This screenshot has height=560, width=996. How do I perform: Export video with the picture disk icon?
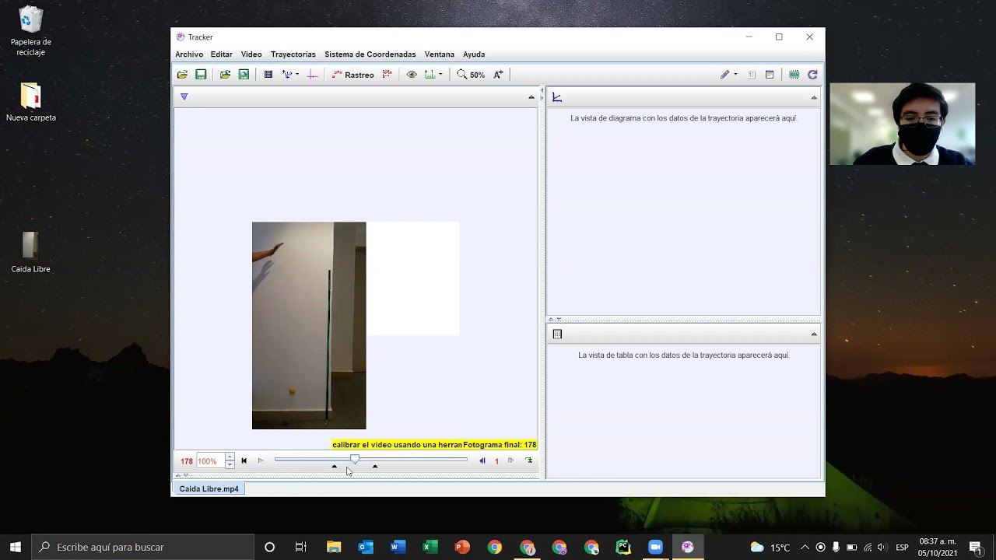[244, 75]
